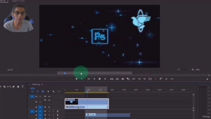Click the blue 456 timeline timecode
The width and height of the screenshot is (211, 119).
point(33,88)
